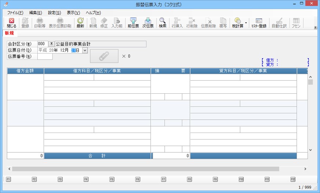The width and height of the screenshot is (320, 193).
Task: Go to next slip with 次伝票
Action: pos(148,23)
